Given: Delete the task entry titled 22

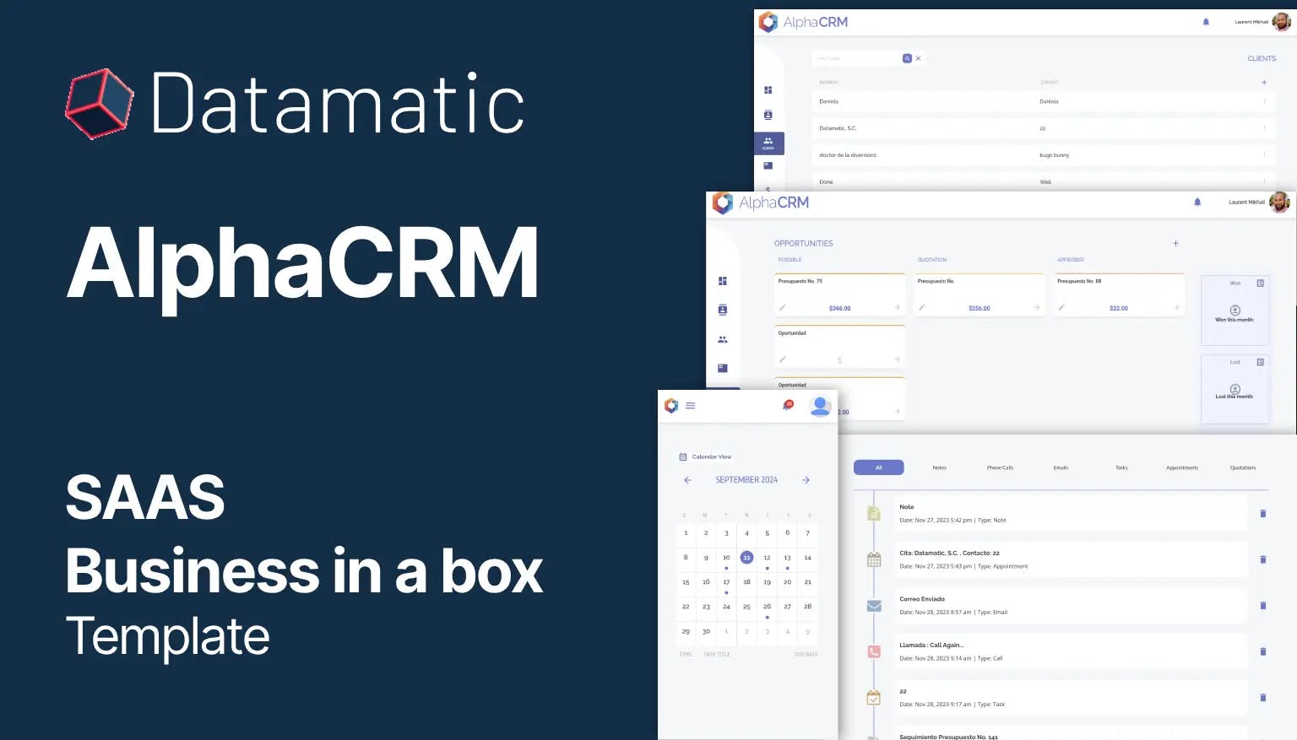Looking at the screenshot, I should point(1263,698).
